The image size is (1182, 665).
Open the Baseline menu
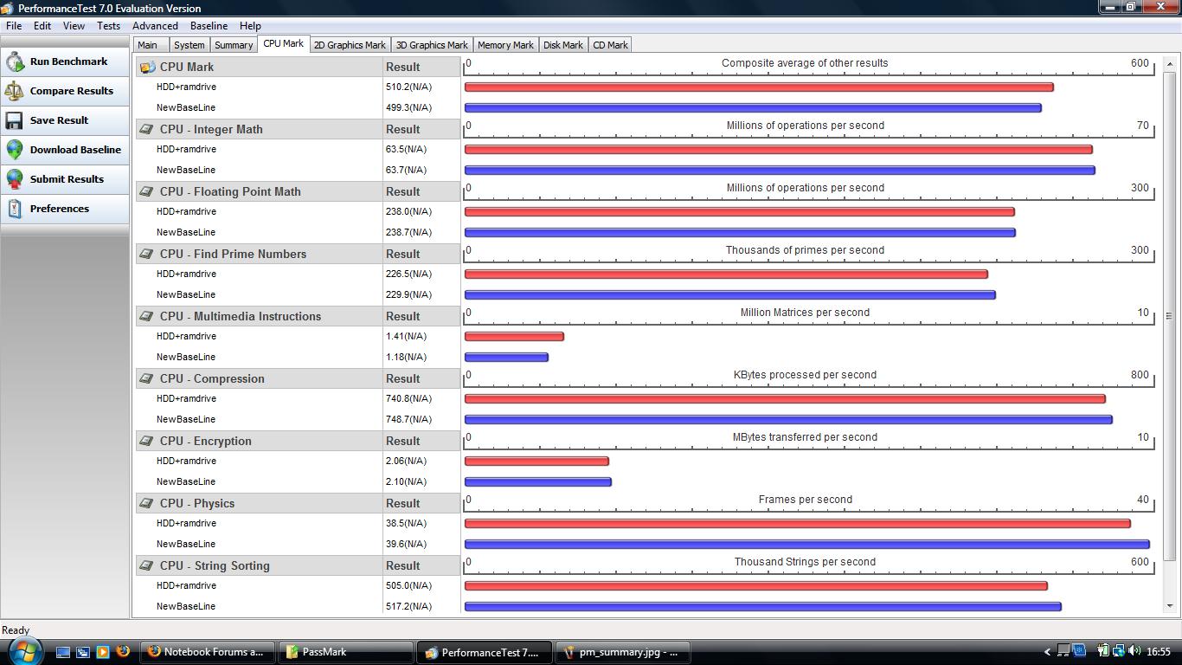tap(209, 26)
